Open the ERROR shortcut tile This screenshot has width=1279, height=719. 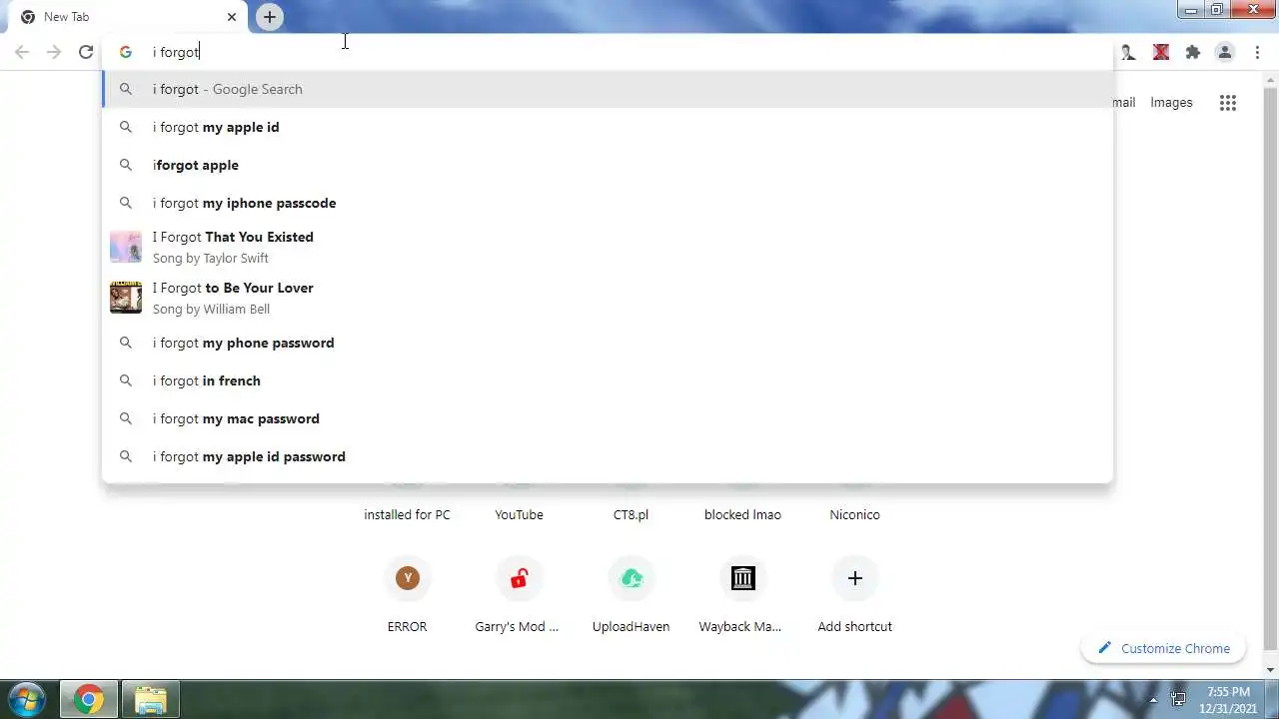[x=407, y=596]
